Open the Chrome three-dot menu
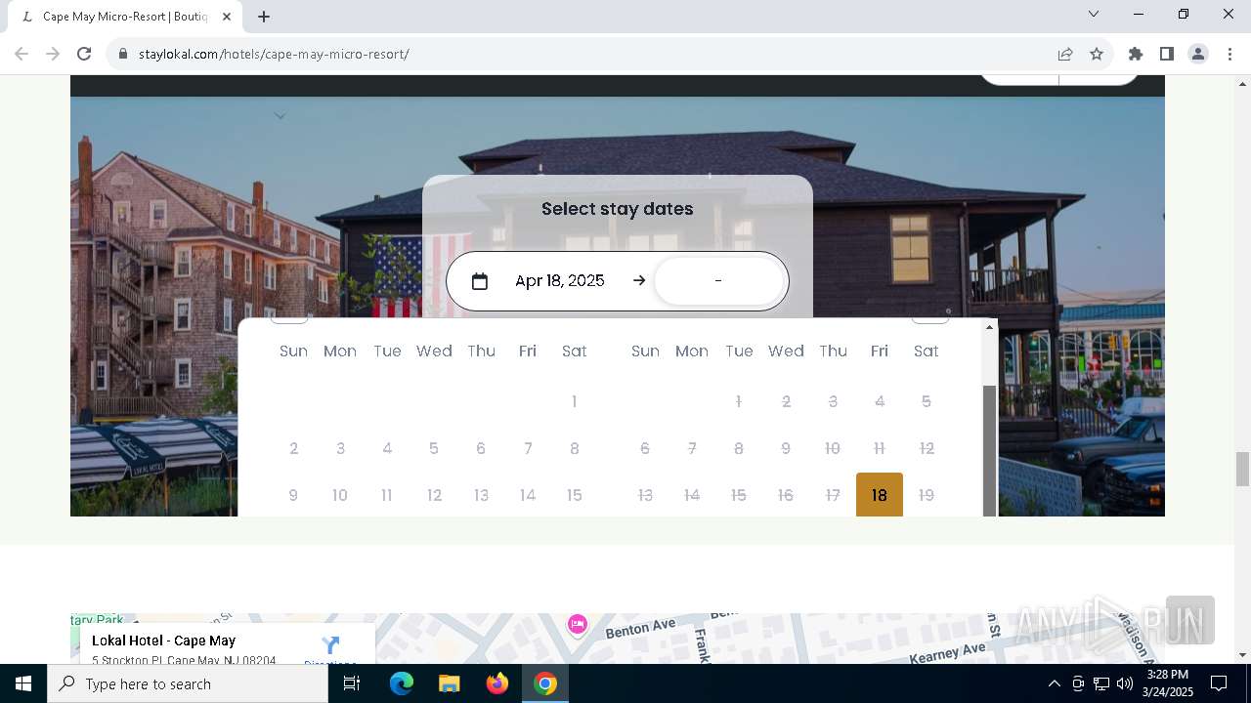 coord(1229,54)
